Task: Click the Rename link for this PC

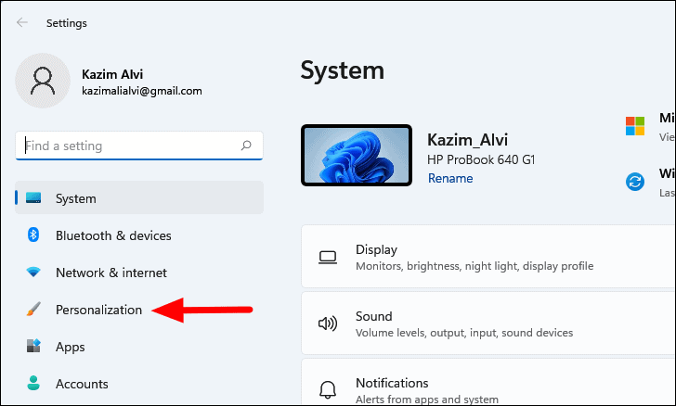Action: coord(450,178)
